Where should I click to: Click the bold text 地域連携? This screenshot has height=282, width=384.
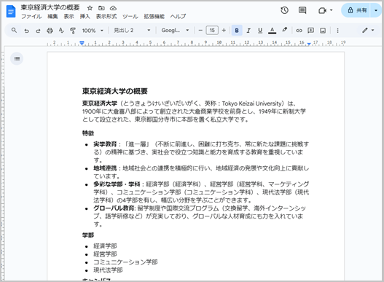105,168
